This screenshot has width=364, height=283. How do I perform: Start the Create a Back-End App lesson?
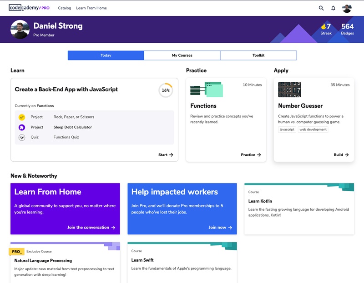(x=166, y=154)
